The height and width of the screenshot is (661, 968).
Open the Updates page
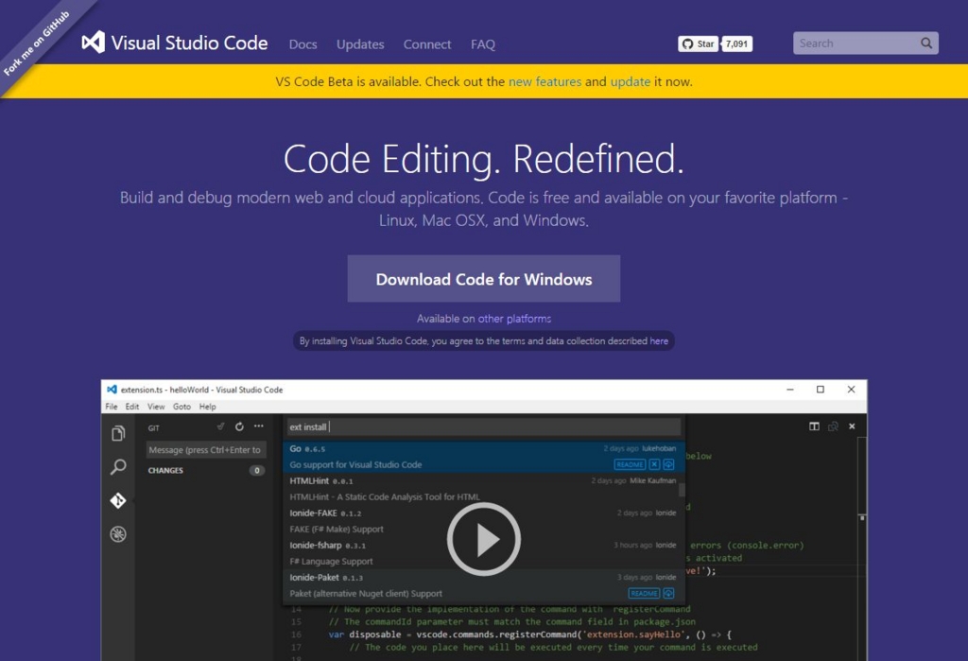coord(360,44)
